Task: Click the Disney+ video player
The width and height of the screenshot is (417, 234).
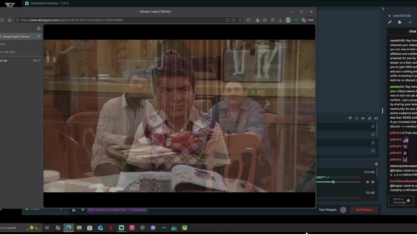Action: click(x=179, y=116)
